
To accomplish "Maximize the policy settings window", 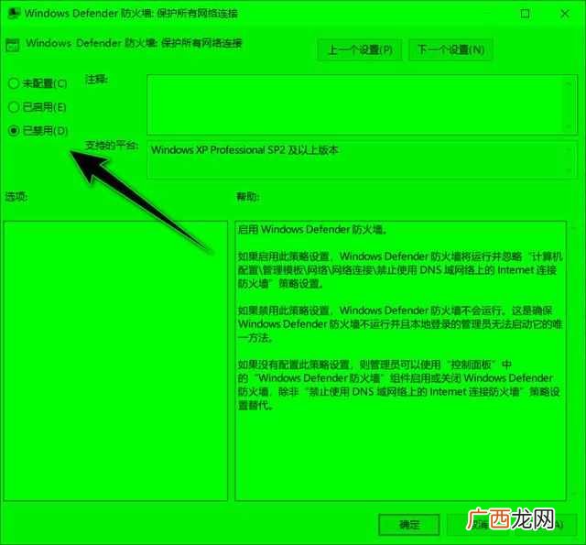I will click(525, 14).
